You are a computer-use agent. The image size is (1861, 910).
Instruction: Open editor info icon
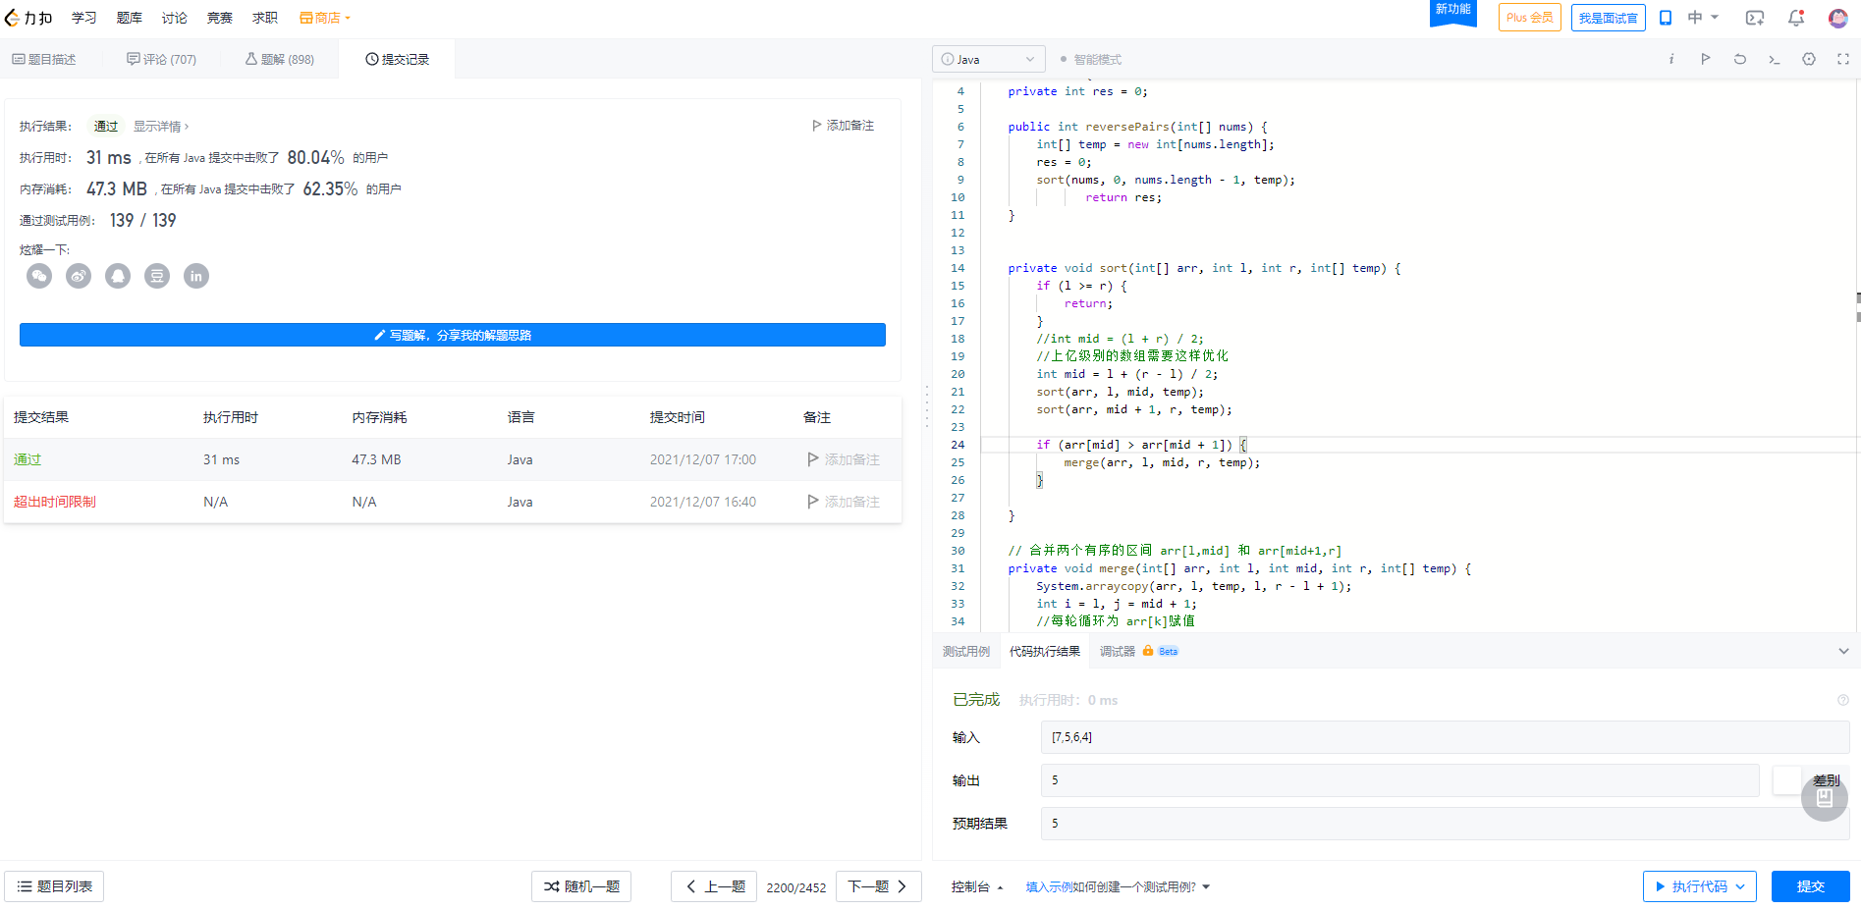(1670, 59)
